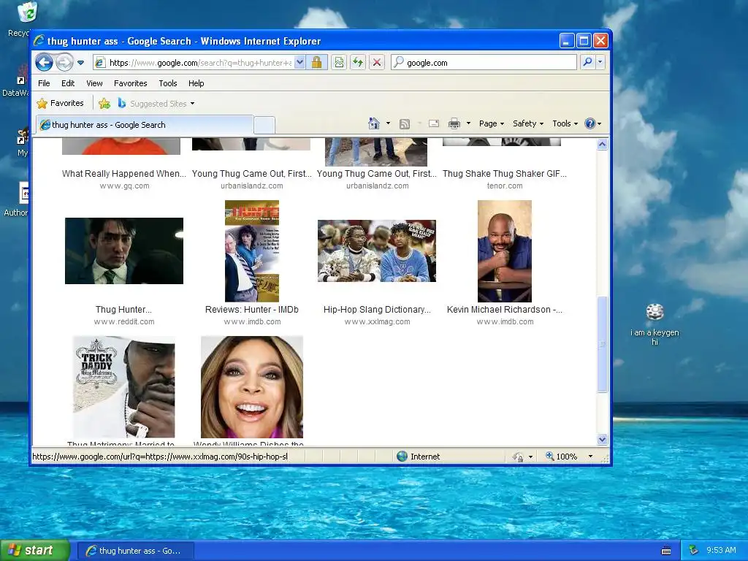
Task: Toggle Compatibility View icon
Action: [339, 63]
